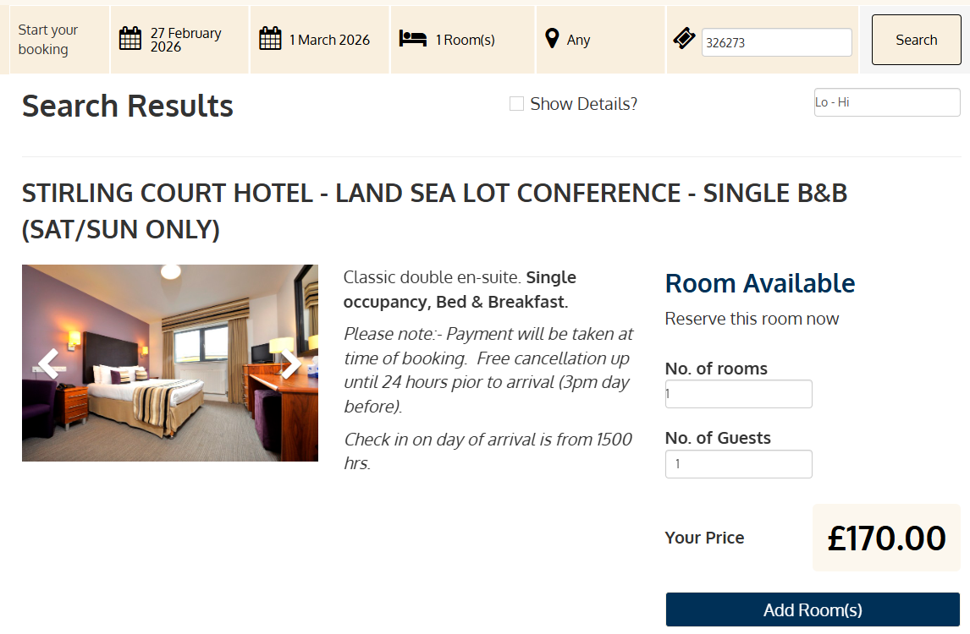Show next room photo with right arrow
Image resolution: width=970 pixels, height=634 pixels.
click(290, 363)
